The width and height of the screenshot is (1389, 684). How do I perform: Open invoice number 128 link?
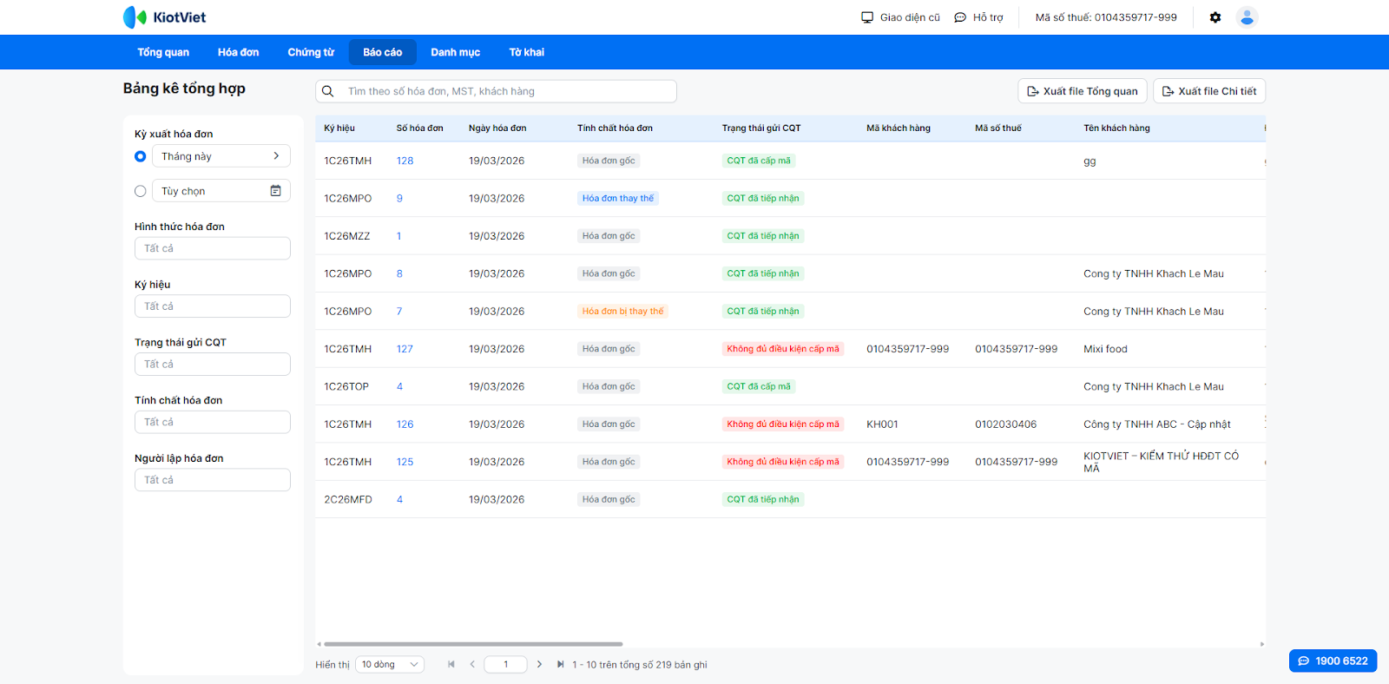(x=405, y=161)
